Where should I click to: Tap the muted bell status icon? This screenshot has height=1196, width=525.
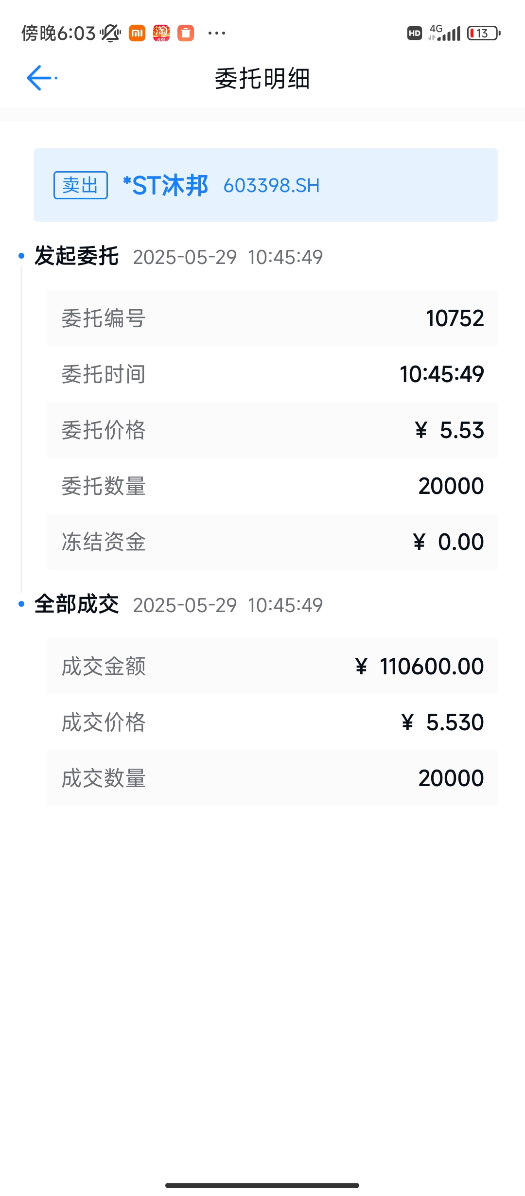[110, 33]
